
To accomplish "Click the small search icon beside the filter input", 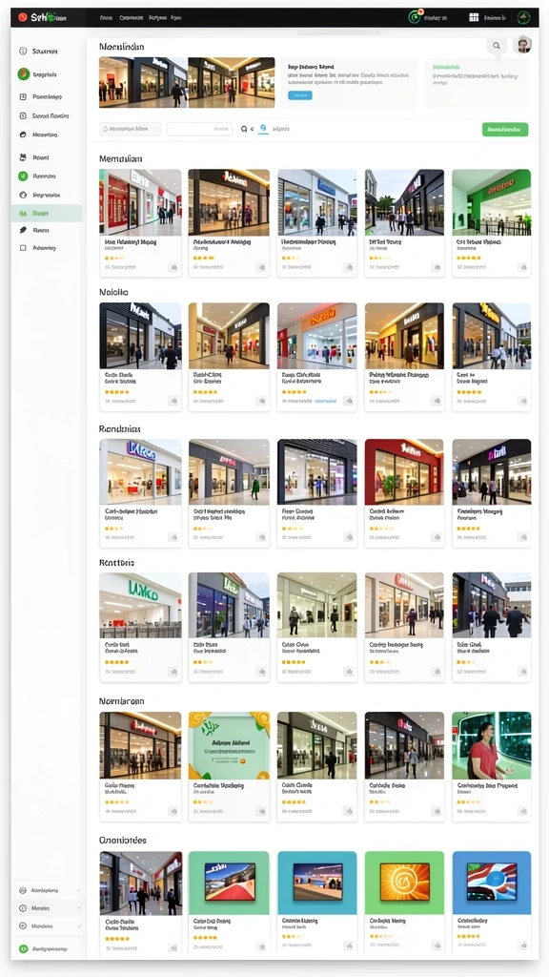I will click(x=245, y=129).
